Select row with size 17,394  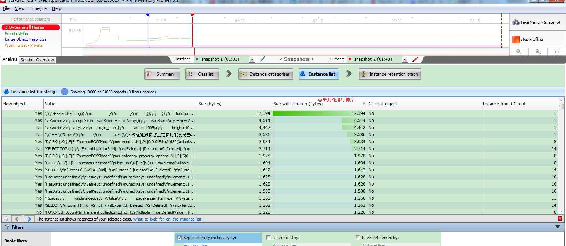(280, 113)
